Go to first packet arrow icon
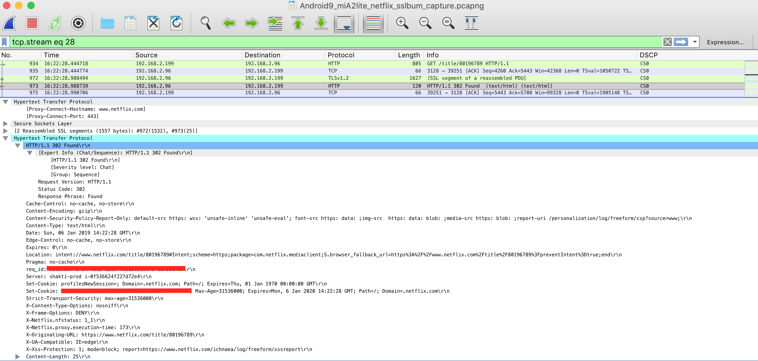758x361 pixels. [298, 23]
